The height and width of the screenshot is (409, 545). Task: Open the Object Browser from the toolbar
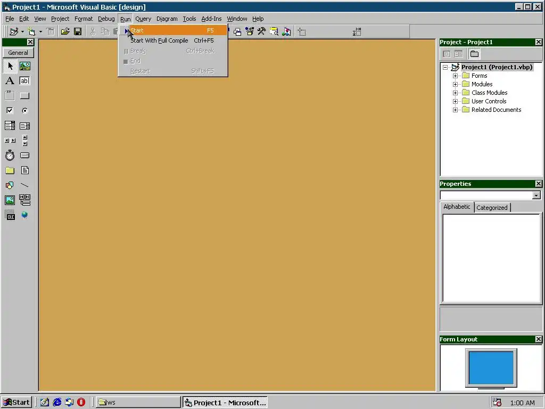pyautogui.click(x=250, y=31)
